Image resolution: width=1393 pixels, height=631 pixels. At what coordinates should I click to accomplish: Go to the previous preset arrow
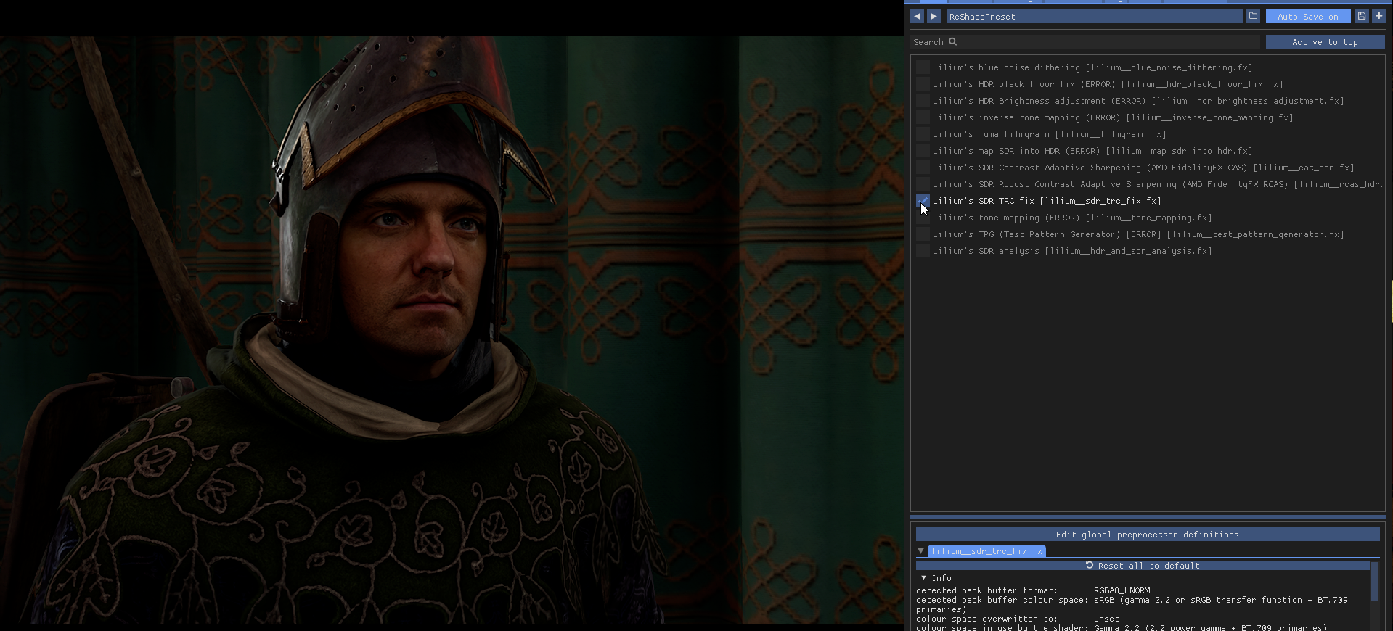(x=917, y=16)
